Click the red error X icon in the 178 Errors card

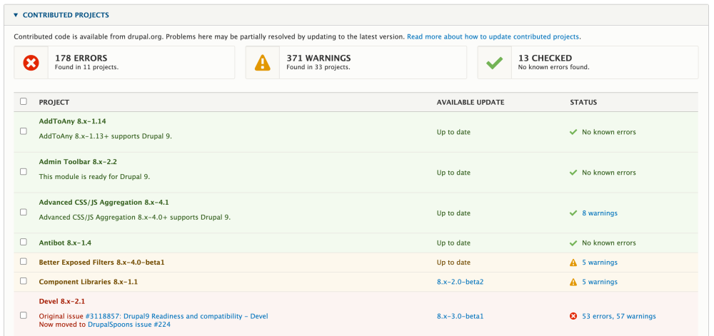click(31, 62)
